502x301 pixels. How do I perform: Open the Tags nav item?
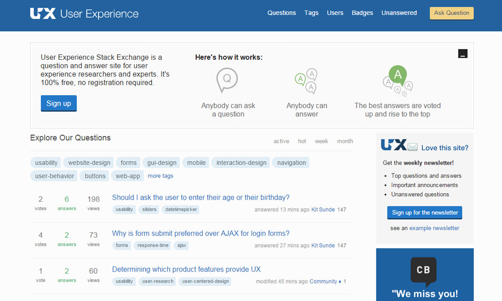(311, 13)
